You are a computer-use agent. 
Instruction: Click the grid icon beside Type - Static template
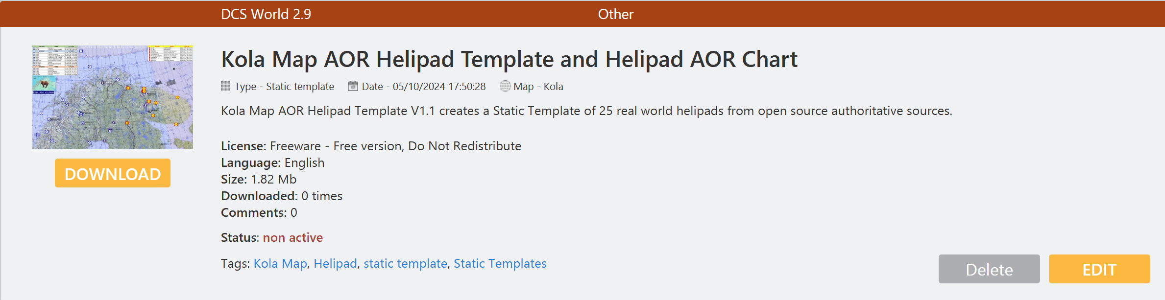(225, 86)
